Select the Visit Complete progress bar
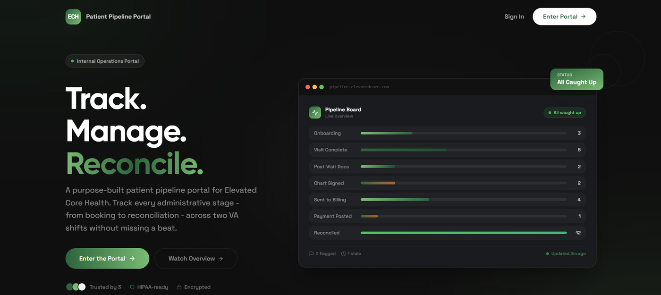661x295 pixels. point(464,150)
